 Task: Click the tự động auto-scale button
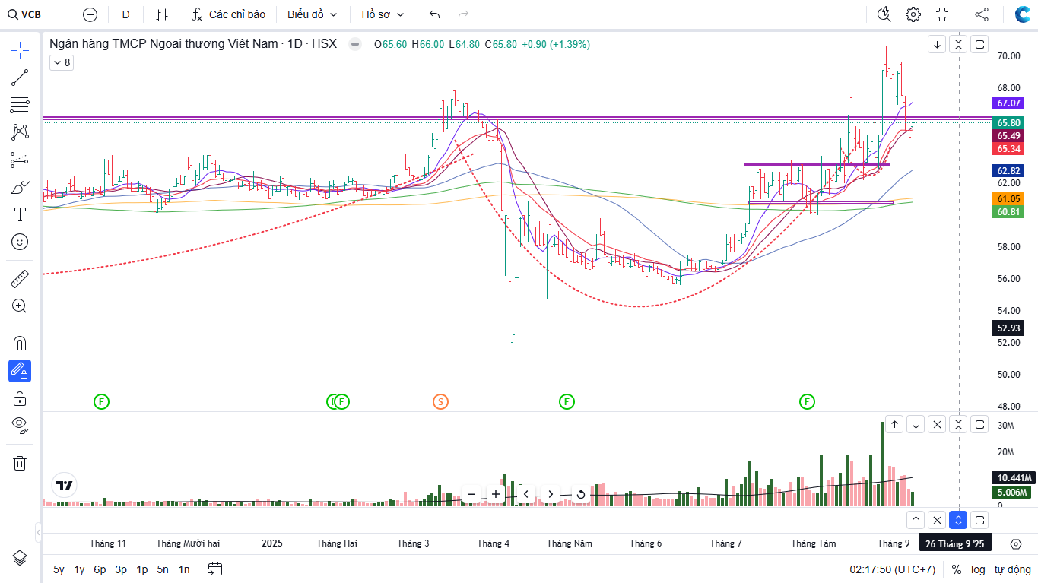coord(1012,569)
